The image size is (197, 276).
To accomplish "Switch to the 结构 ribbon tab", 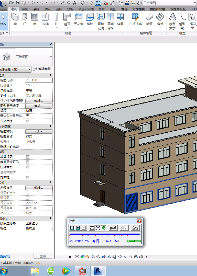I will coord(25,9).
